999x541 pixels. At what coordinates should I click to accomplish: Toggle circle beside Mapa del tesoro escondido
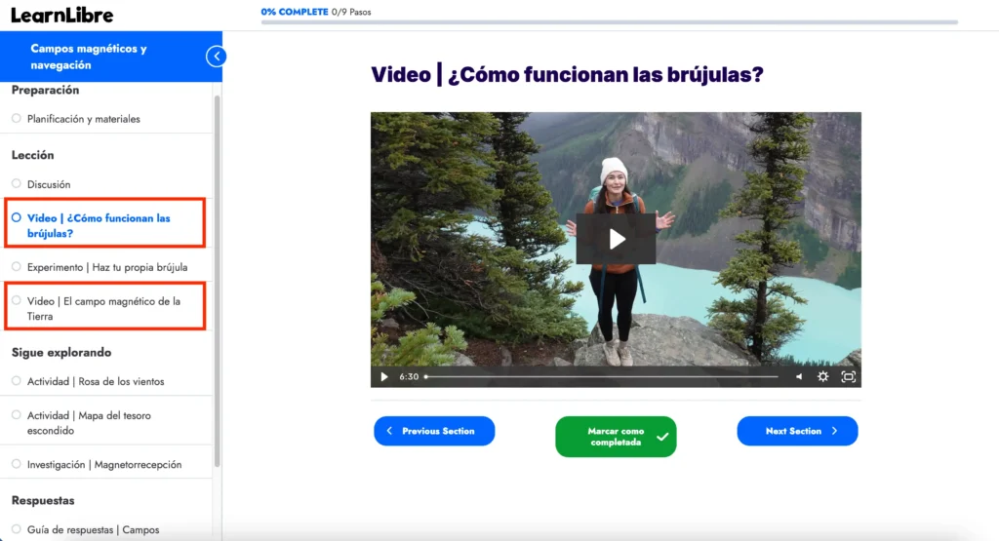(x=16, y=415)
